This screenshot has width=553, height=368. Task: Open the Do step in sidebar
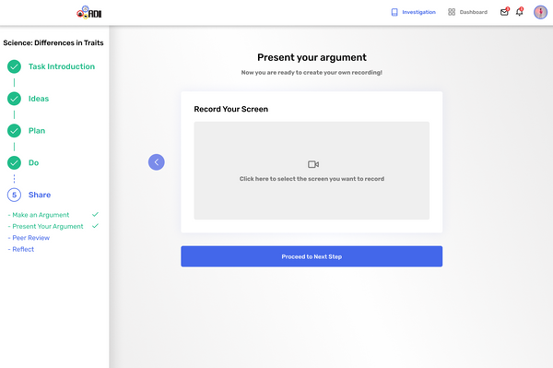[x=33, y=163]
